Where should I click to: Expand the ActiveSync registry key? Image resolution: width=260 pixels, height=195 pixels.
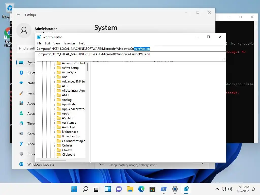[54, 72]
